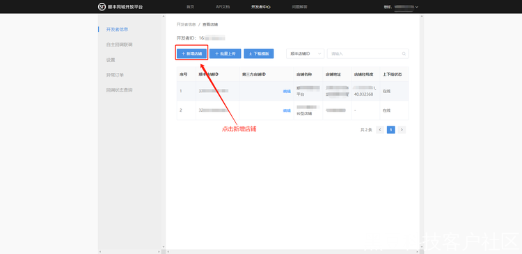This screenshot has height=254, width=522.
Task: Select 自主回调联调 in the sidebar
Action: 119,44
